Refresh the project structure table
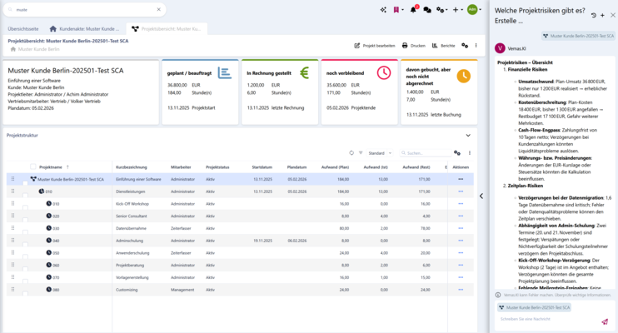Viewport: 618px width, 333px height. click(x=351, y=153)
